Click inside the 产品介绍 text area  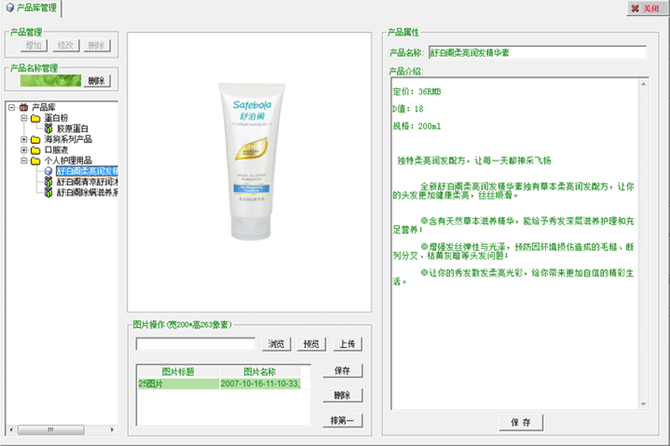tap(515, 244)
